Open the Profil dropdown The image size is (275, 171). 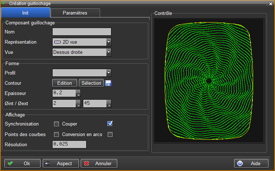[109, 73]
